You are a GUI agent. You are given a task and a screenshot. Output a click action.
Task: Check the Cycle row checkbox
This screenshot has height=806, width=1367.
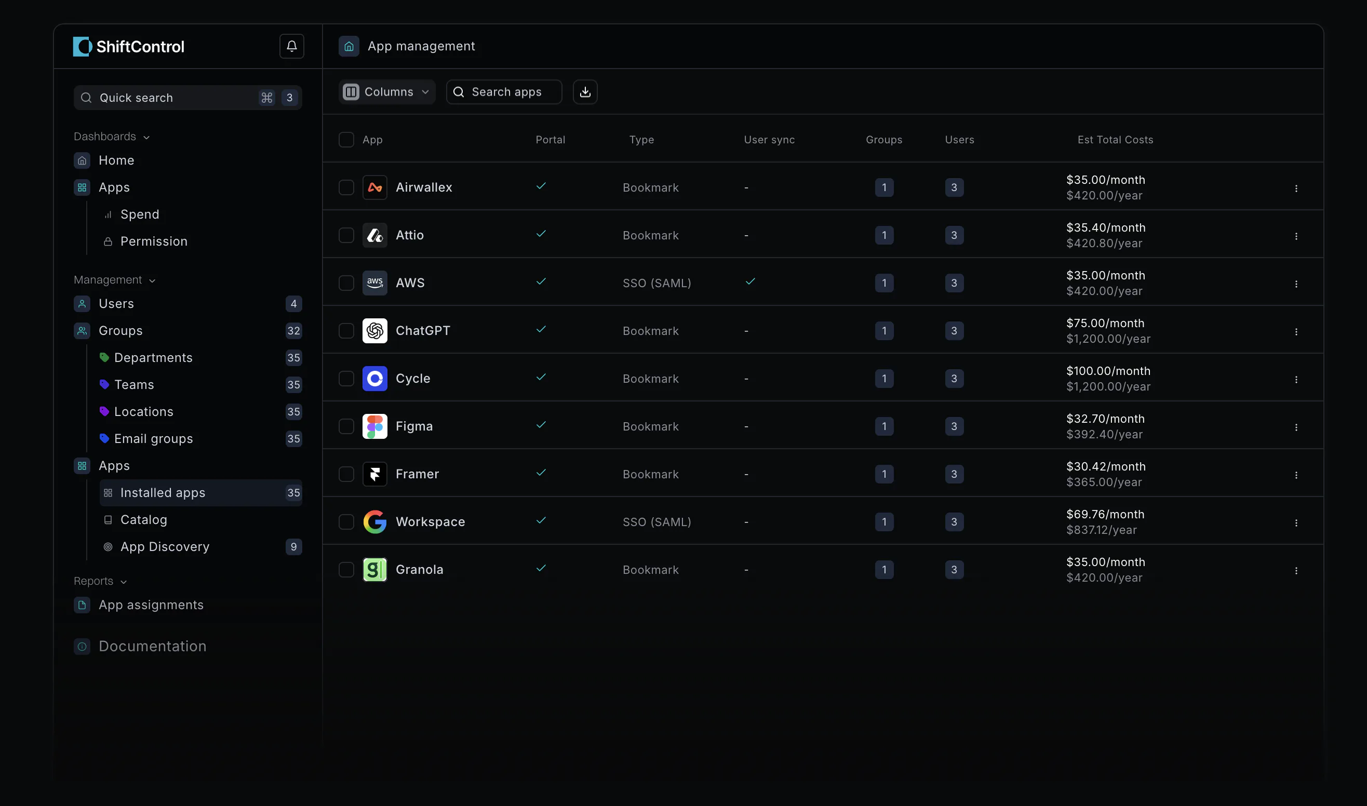(x=346, y=379)
